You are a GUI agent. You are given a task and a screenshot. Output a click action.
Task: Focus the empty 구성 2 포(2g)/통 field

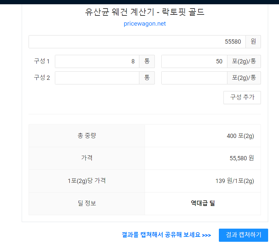[x=194, y=78]
